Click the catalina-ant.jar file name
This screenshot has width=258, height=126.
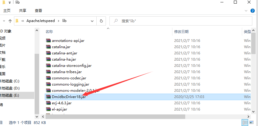(64, 53)
